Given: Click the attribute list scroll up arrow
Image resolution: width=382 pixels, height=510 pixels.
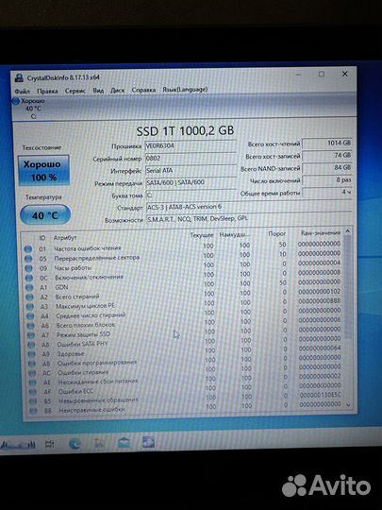Looking at the screenshot, I should tap(347, 231).
